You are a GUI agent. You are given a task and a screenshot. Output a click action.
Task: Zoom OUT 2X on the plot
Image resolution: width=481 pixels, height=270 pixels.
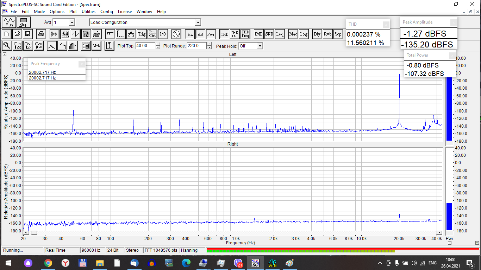click(28, 46)
